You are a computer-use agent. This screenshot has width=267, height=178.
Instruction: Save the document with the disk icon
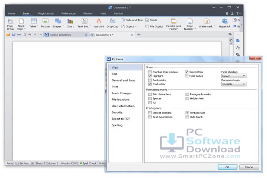pos(14,34)
